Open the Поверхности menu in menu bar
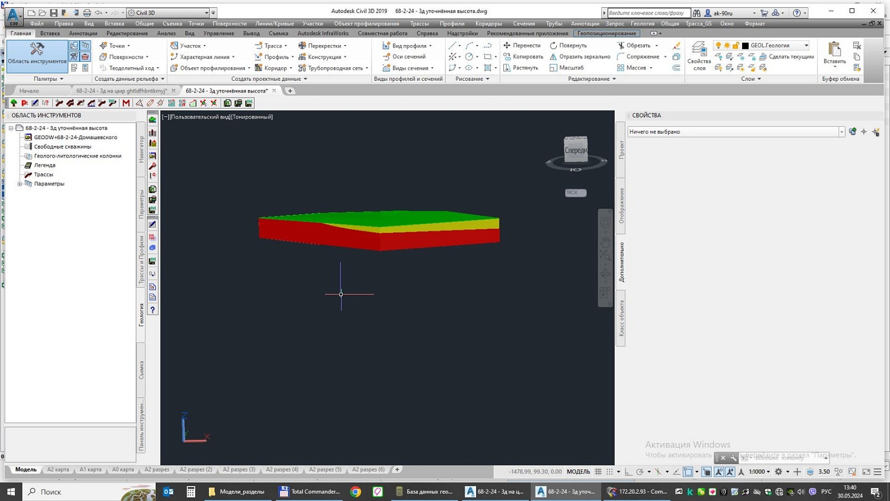Screen dimensions: 890x501 pos(229,24)
